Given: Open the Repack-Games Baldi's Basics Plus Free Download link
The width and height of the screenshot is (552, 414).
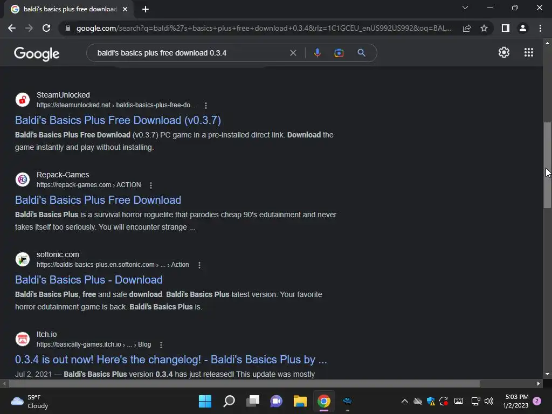Looking at the screenshot, I should coord(98,200).
